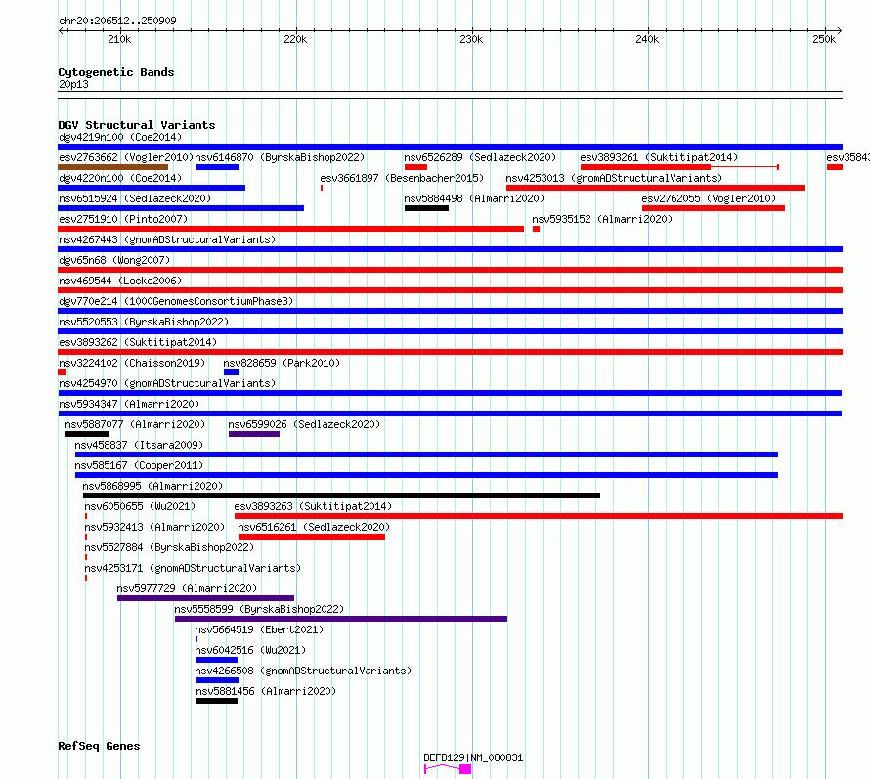Open nsv4267443 (gnomADStructuralVariants) entry
Viewport: 870px width, 779px height.
[x=167, y=239]
